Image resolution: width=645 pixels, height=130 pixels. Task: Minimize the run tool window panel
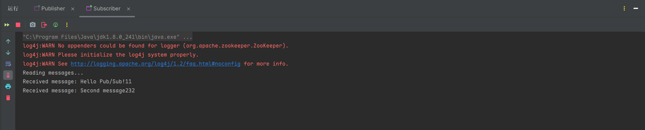(636, 8)
